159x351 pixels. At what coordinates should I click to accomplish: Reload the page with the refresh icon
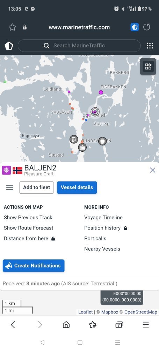(146, 27)
